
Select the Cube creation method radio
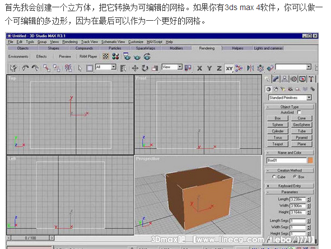click(x=274, y=177)
